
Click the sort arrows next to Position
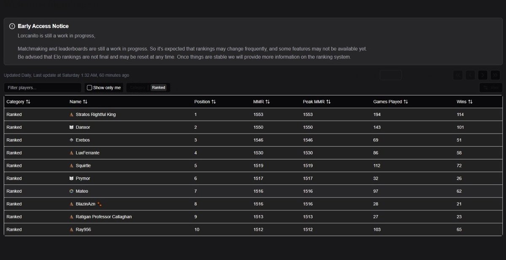(214, 102)
